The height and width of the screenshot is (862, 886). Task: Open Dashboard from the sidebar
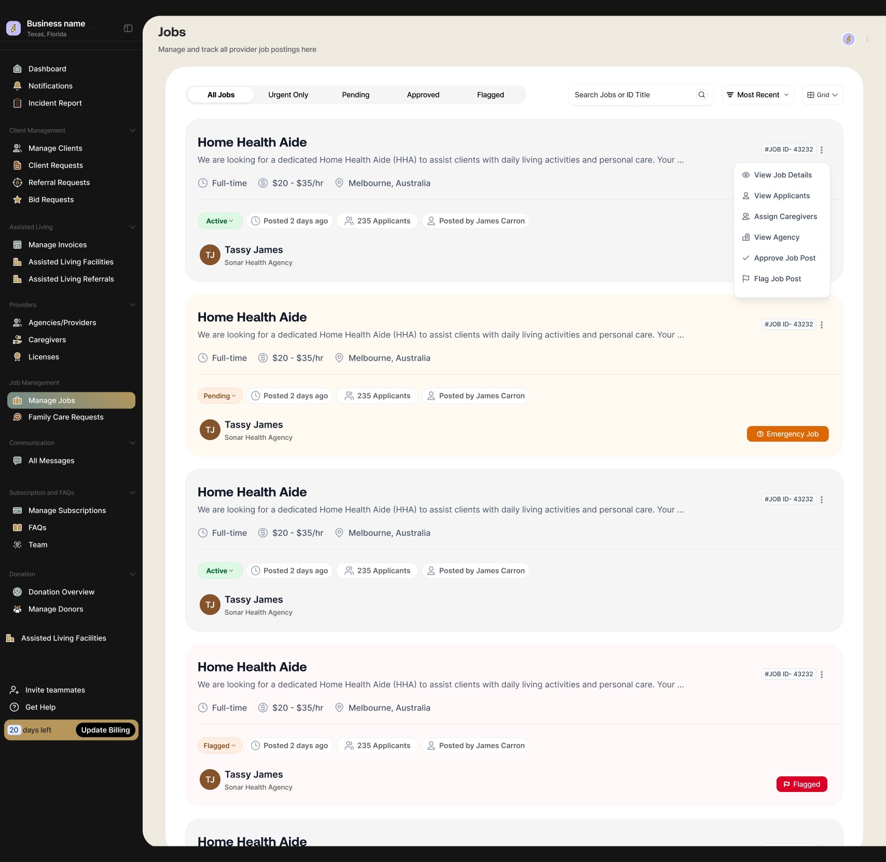[x=47, y=69]
